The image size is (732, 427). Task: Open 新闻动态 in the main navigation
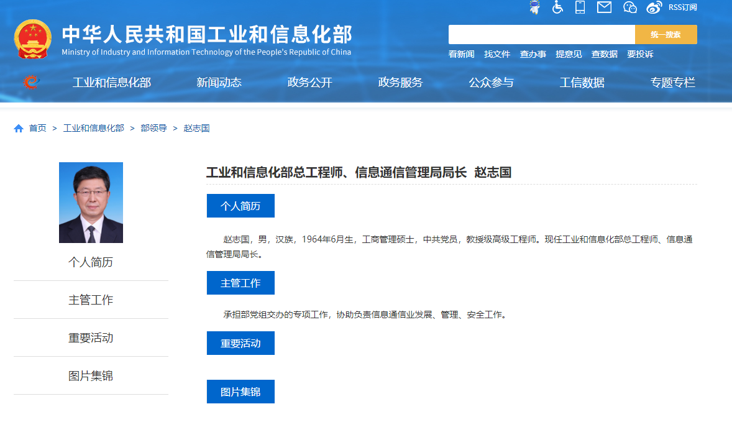click(219, 83)
